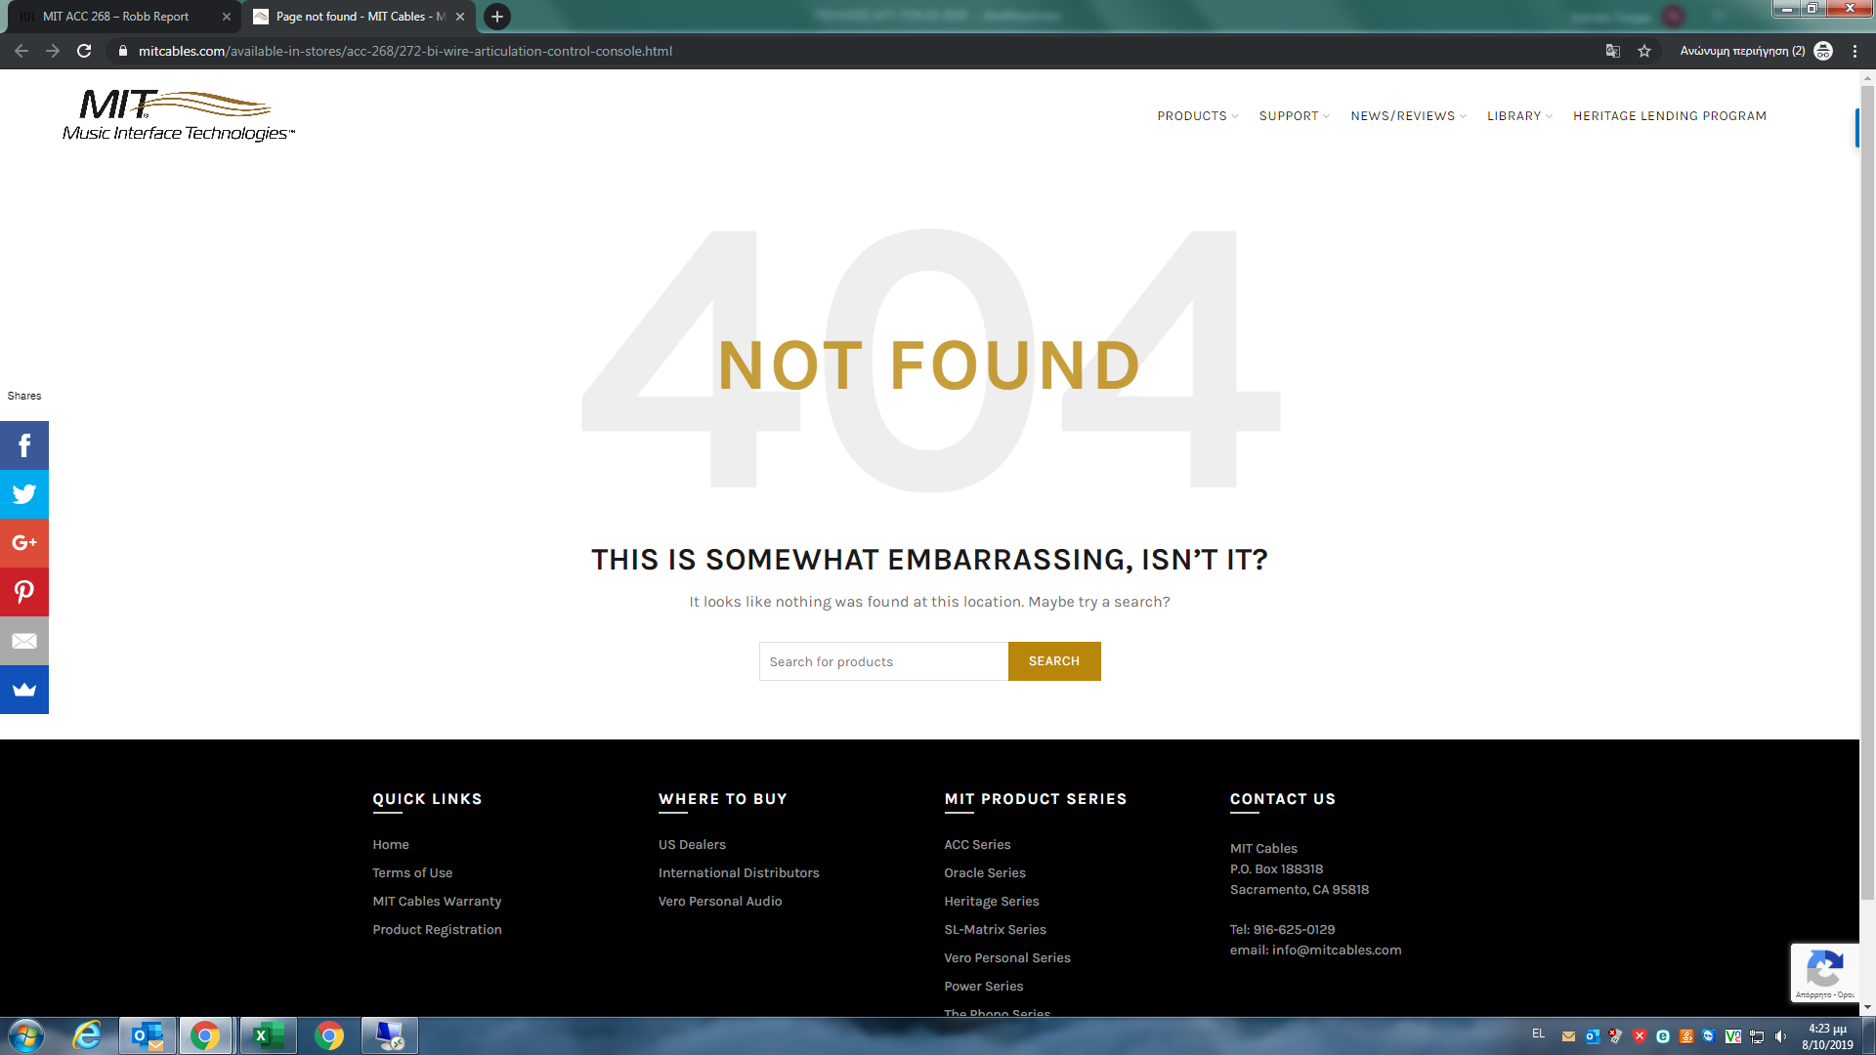This screenshot has height=1055, width=1876.
Task: Go back to previous page
Action: [x=21, y=51]
